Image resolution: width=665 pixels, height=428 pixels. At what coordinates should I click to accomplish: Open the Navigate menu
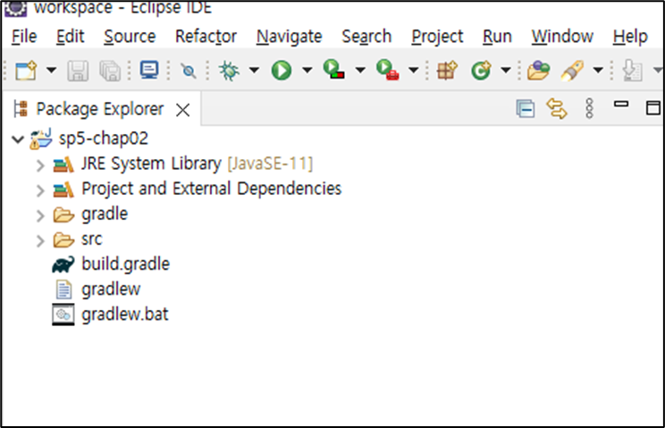(290, 37)
